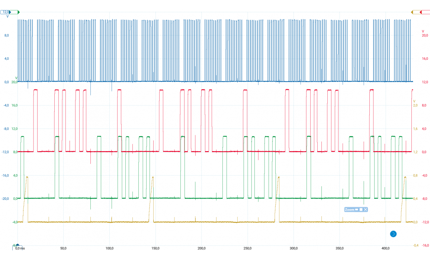Click the 200,0 time axis label
The height and width of the screenshot is (260, 430).
[202, 248]
